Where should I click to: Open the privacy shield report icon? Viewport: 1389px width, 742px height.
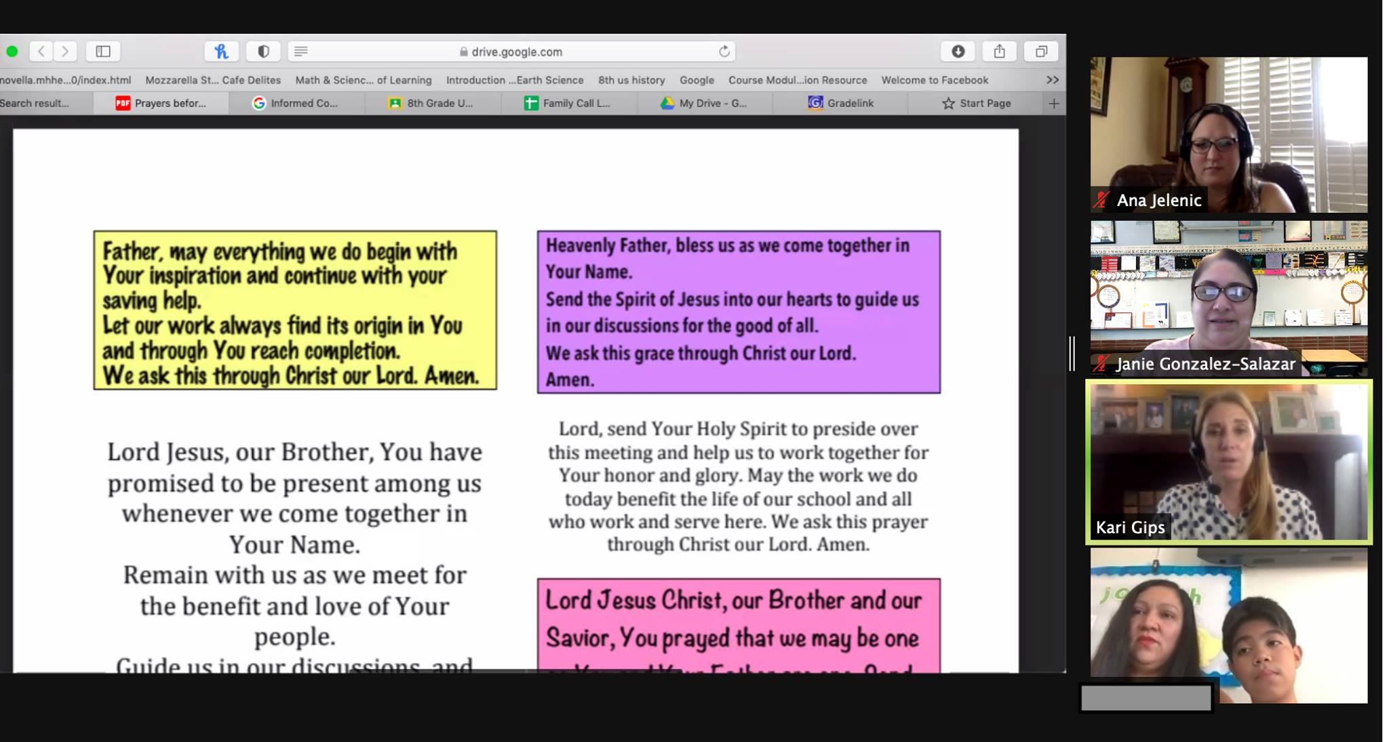tap(263, 51)
